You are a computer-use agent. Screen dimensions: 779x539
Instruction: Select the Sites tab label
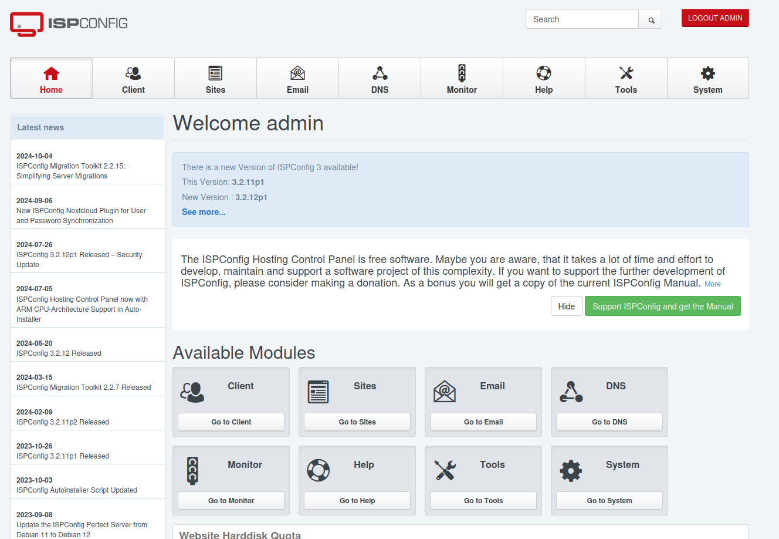pyautogui.click(x=215, y=90)
